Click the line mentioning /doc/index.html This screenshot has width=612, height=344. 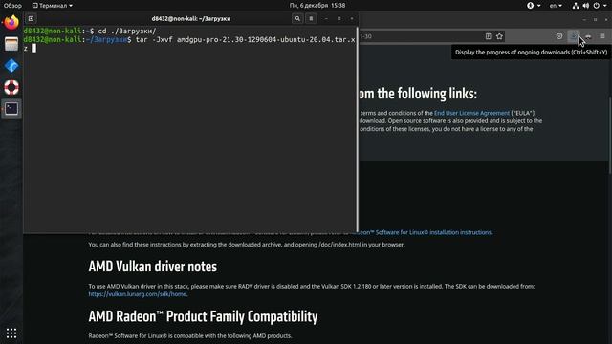(x=247, y=245)
